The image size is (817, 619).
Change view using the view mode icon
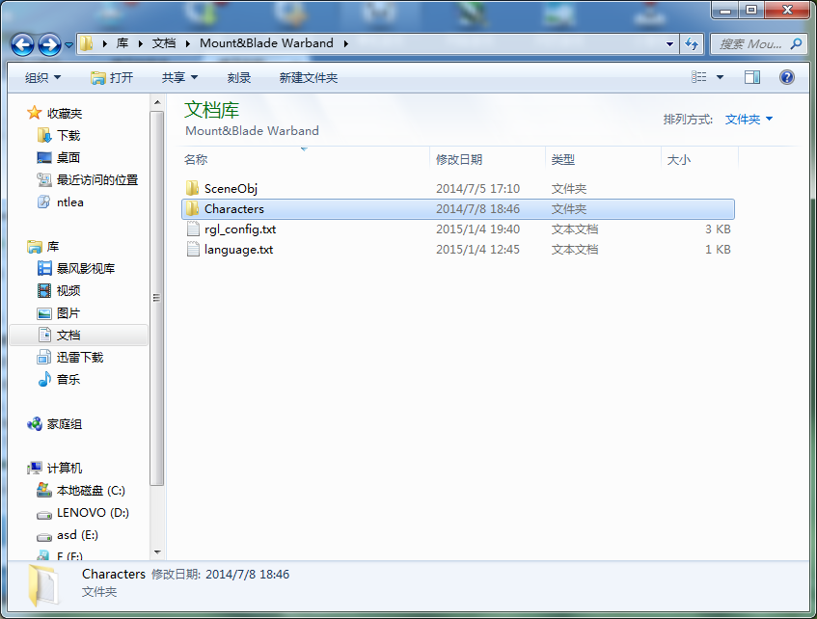coord(698,77)
